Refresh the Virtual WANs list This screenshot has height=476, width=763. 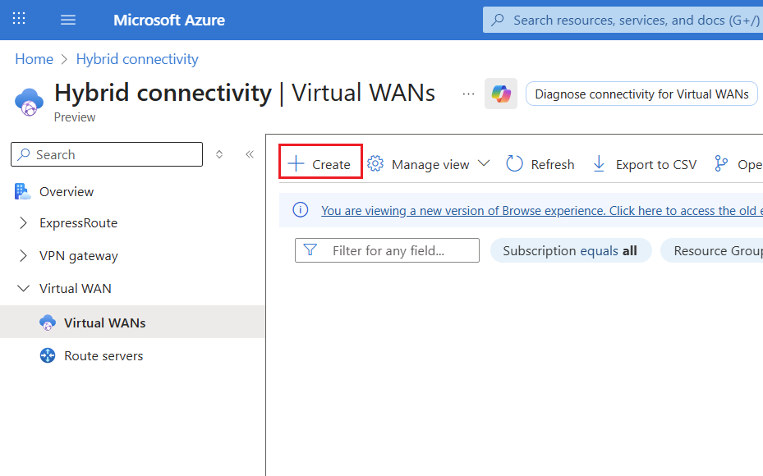pyautogui.click(x=540, y=164)
